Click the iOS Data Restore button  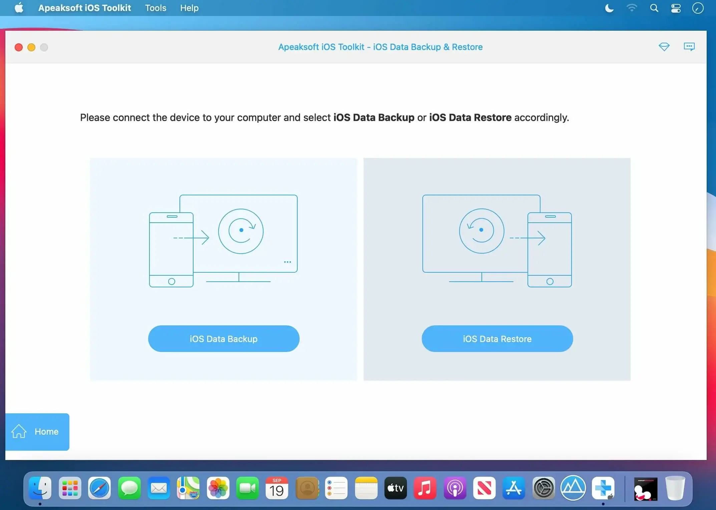[x=497, y=339]
